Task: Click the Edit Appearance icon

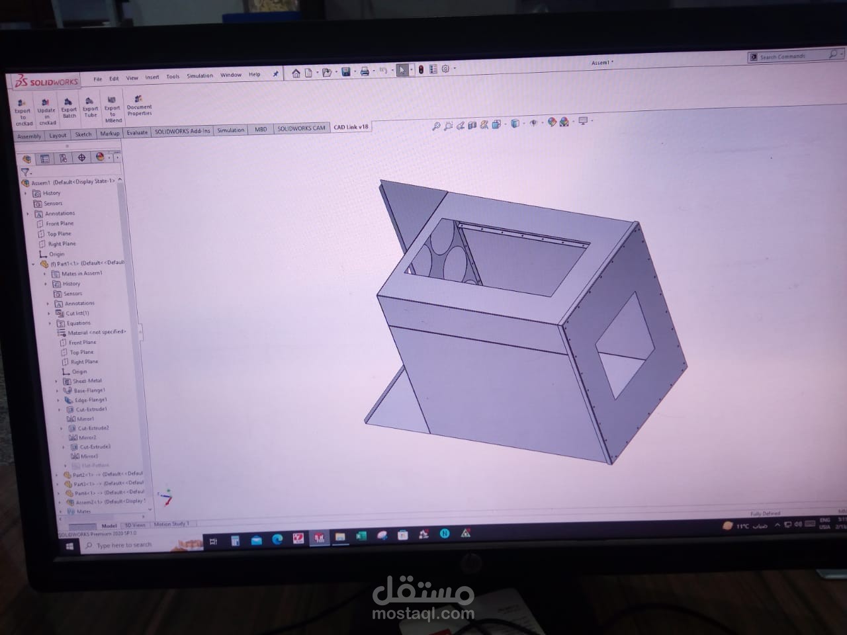Action: tap(552, 122)
